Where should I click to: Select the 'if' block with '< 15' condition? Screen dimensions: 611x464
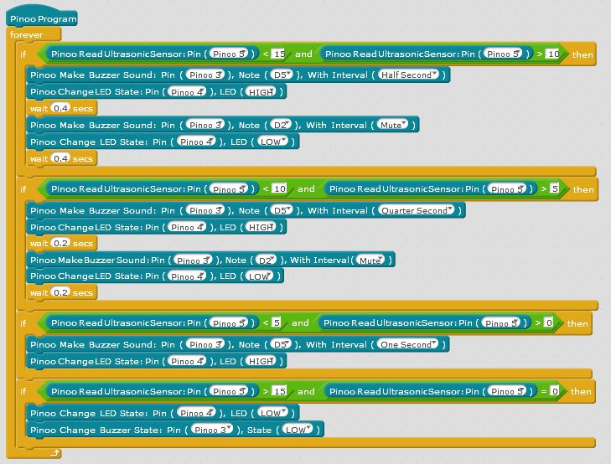23,54
